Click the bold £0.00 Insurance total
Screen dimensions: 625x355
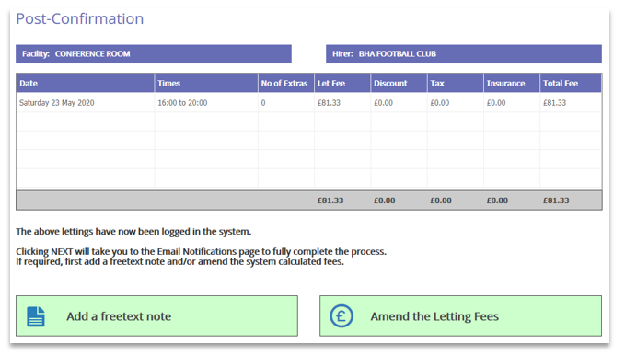click(x=497, y=200)
